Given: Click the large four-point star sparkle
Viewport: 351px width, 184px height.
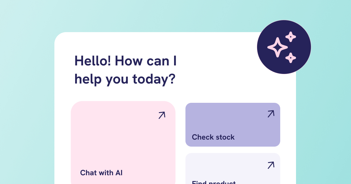Looking at the screenshot, I should click(277, 47).
